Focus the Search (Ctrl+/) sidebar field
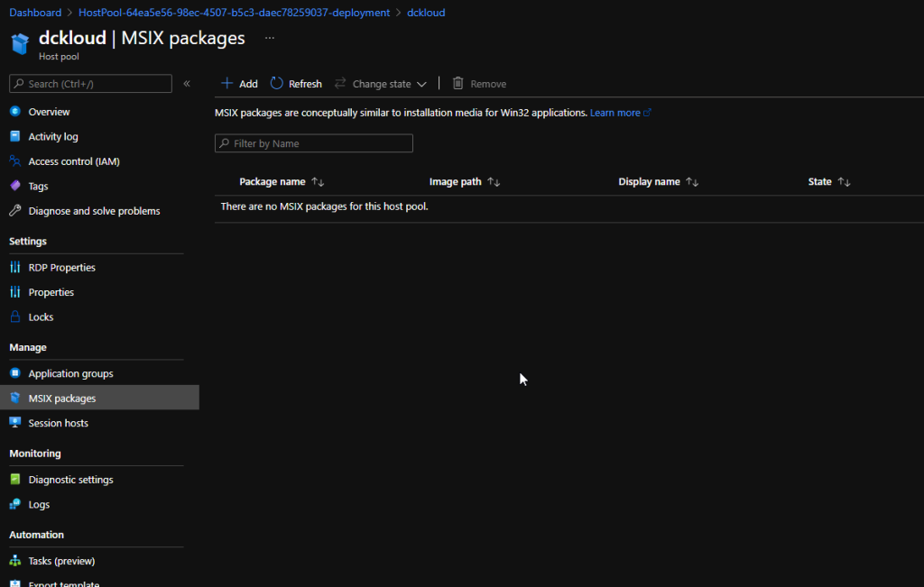Image resolution: width=924 pixels, height=587 pixels. pyautogui.click(x=91, y=84)
